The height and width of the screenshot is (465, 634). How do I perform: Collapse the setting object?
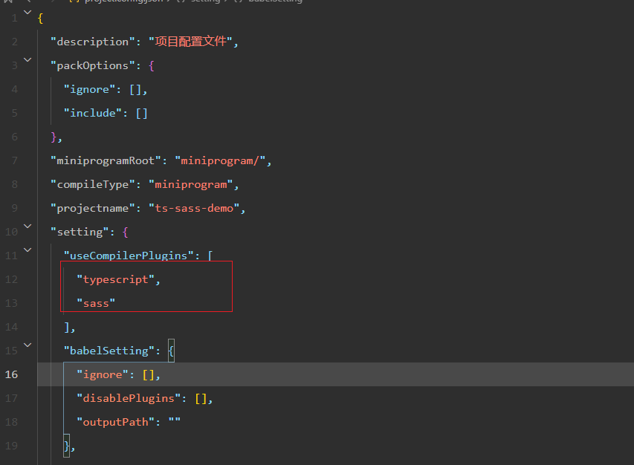pyautogui.click(x=27, y=226)
